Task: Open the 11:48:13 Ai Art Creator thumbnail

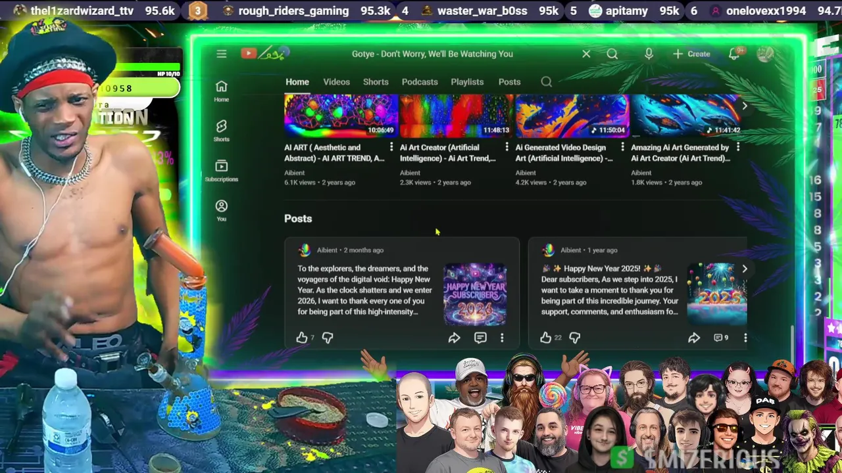Action: (x=457, y=116)
